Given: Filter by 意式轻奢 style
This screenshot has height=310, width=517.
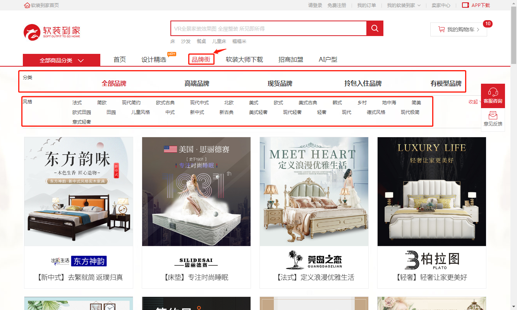Looking at the screenshot, I should pos(82,122).
